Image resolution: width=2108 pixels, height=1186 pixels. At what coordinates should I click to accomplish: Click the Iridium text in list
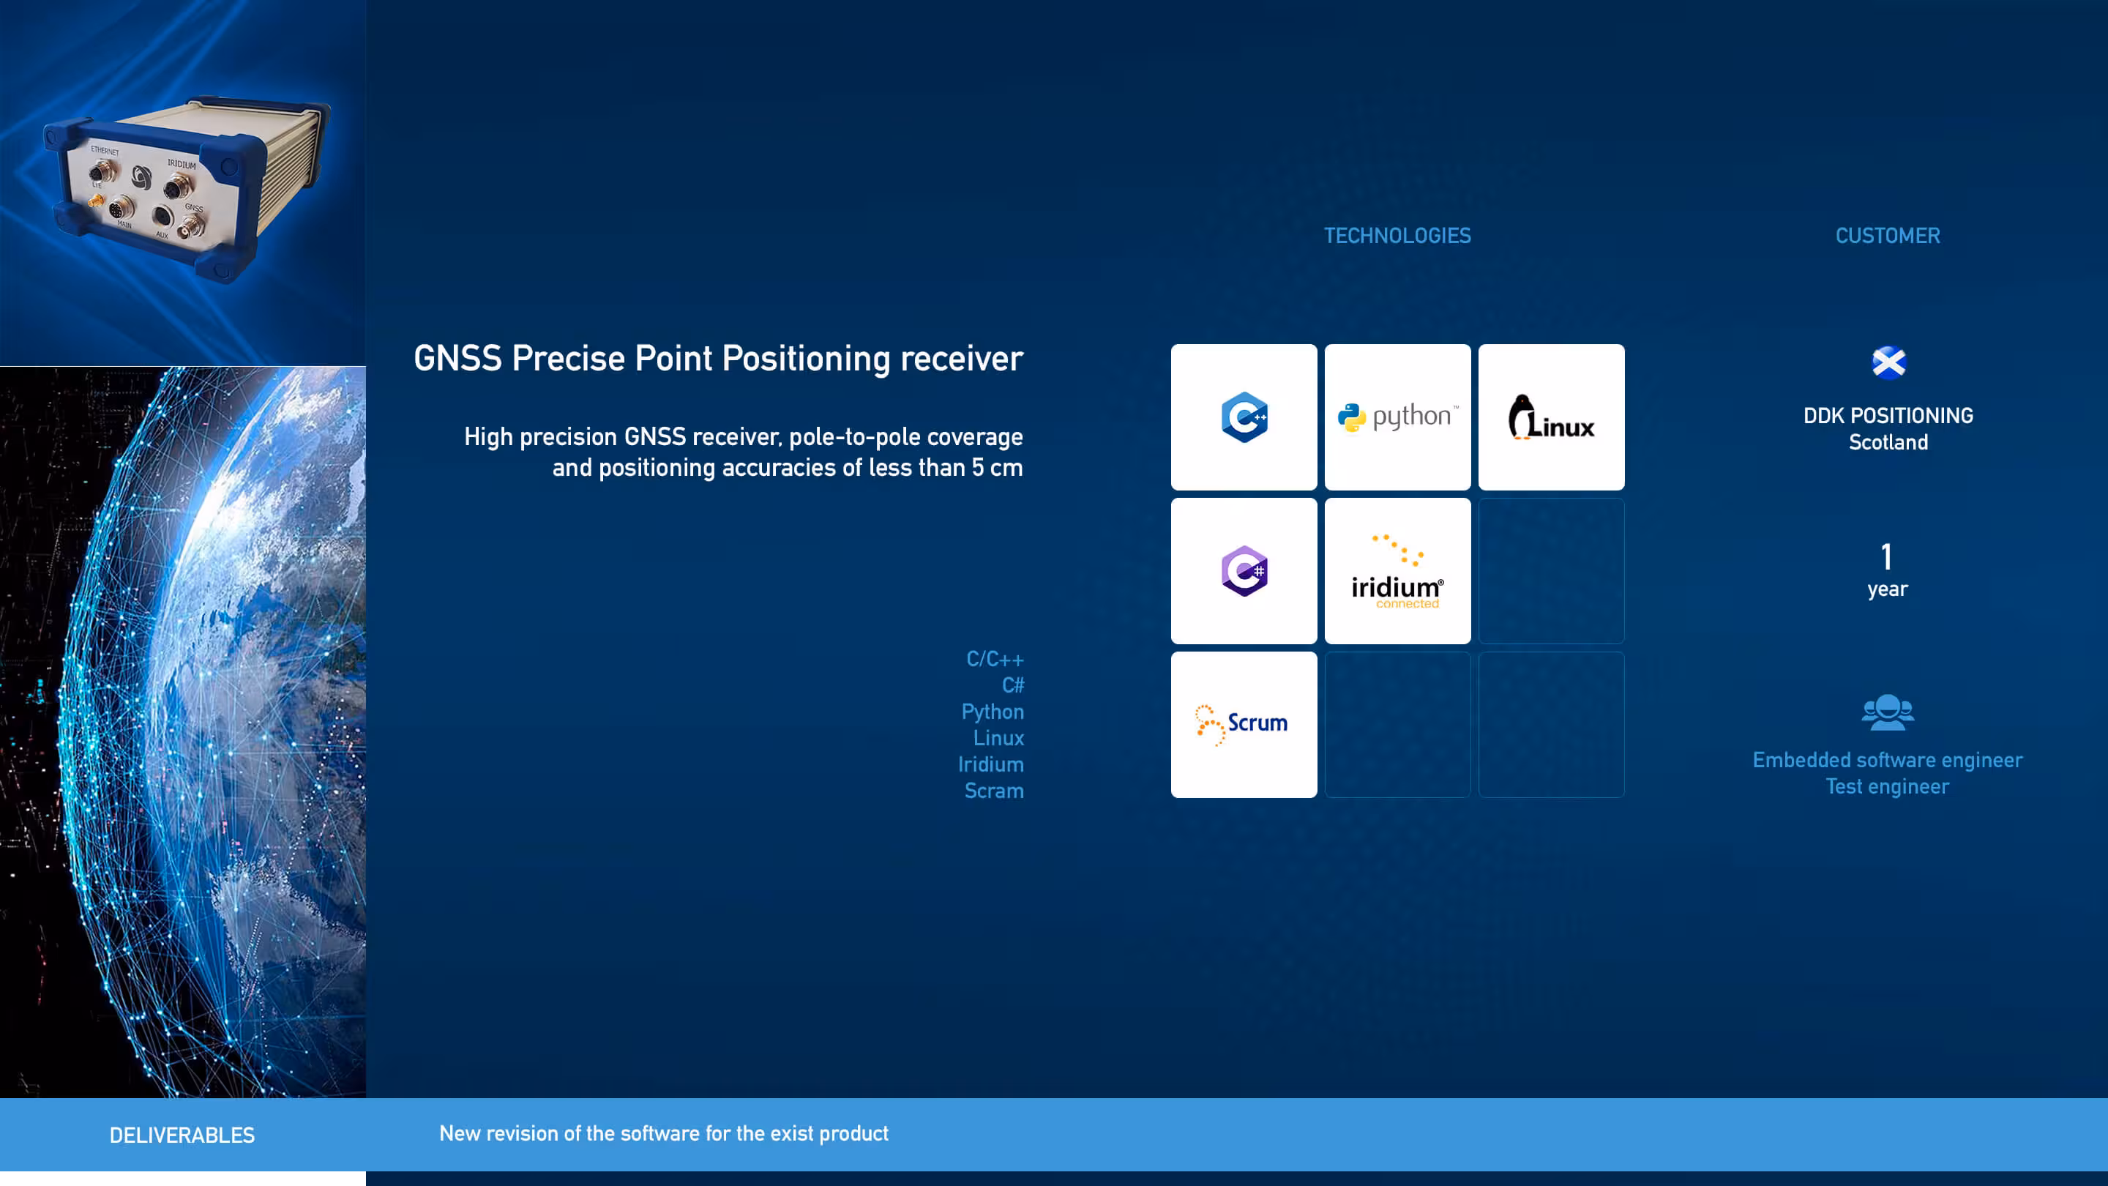(x=990, y=764)
